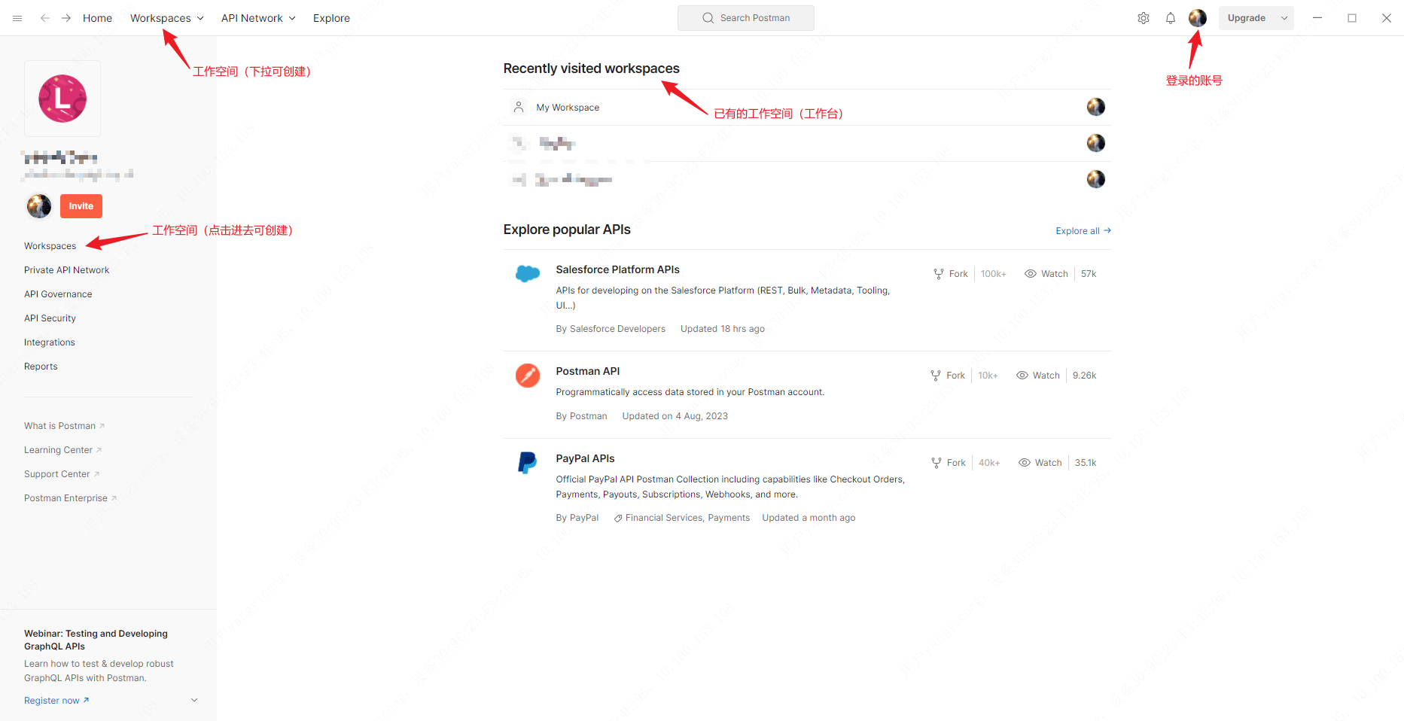Click the Postman API logo icon
1404x721 pixels.
[x=528, y=375]
